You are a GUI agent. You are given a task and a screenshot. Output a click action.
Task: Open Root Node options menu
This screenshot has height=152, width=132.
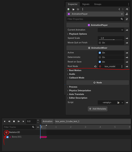coord(122,67)
